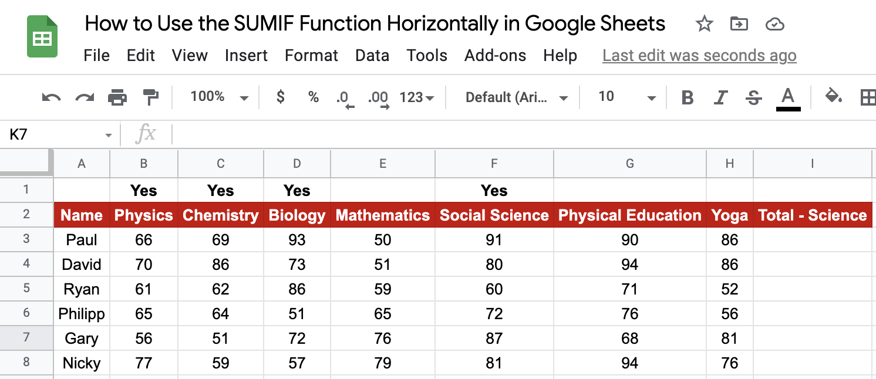Open the Data menu

tap(372, 56)
